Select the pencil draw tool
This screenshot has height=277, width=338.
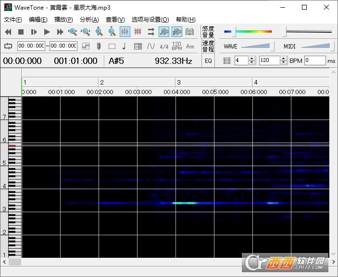tap(99, 46)
